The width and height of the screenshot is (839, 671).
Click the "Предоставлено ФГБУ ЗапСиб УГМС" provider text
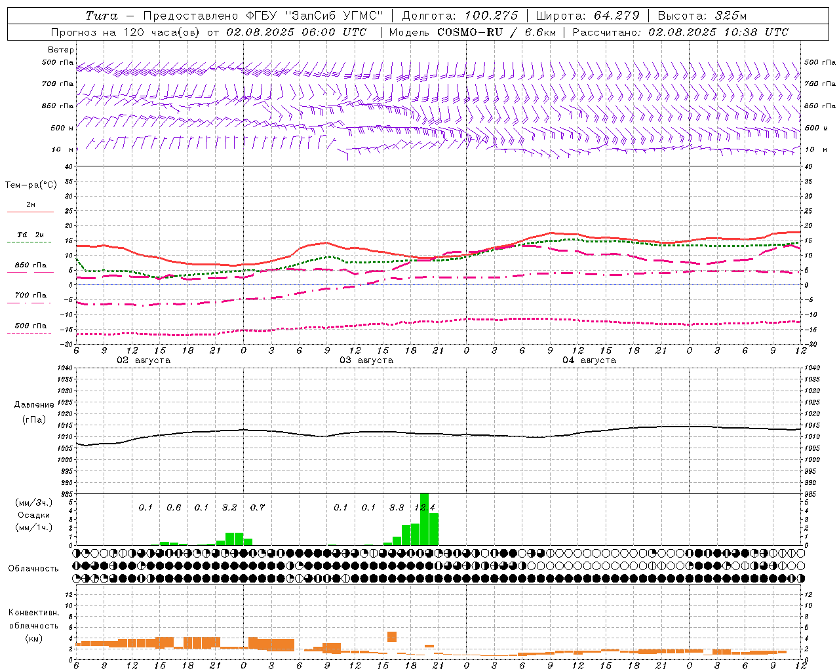(263, 16)
